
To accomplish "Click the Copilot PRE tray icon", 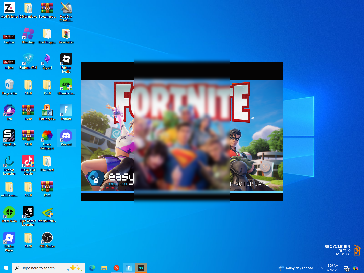I will point(356,268).
